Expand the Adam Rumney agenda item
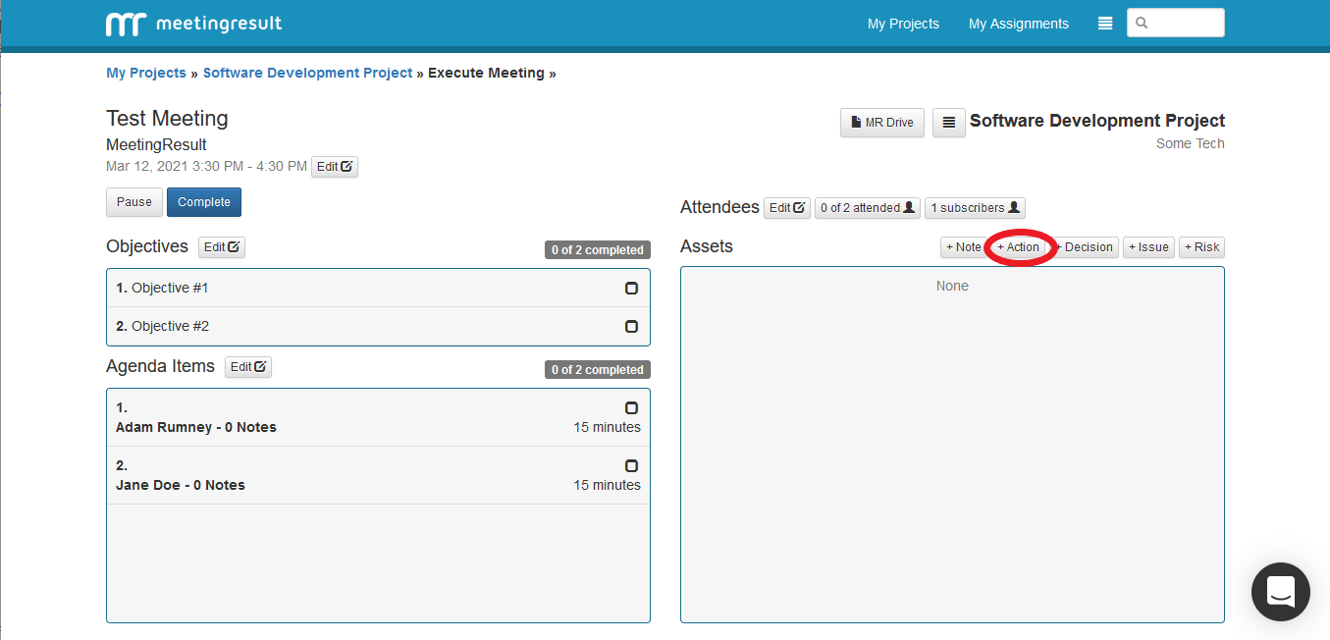 (x=196, y=427)
